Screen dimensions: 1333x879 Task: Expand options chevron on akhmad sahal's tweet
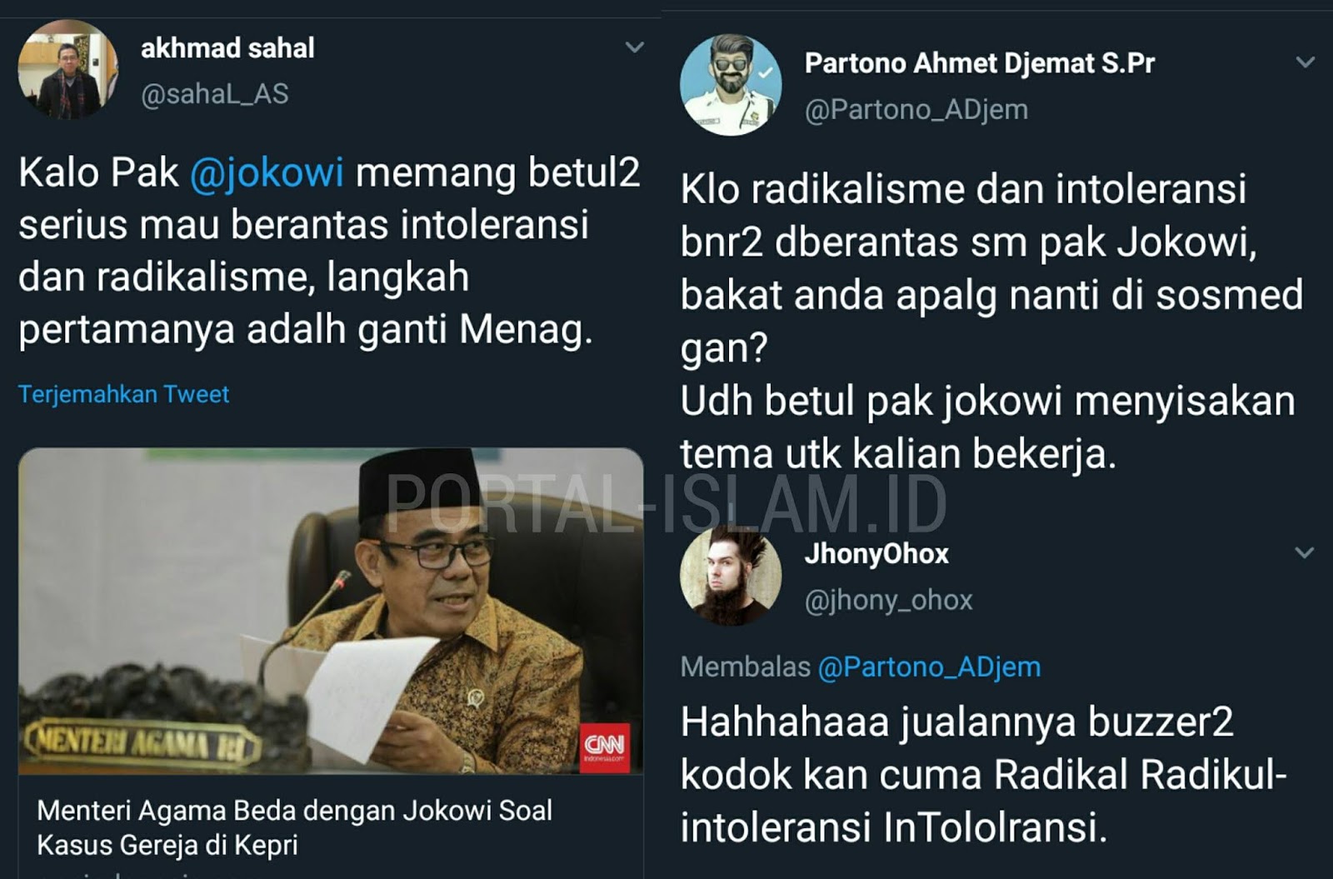click(x=635, y=47)
